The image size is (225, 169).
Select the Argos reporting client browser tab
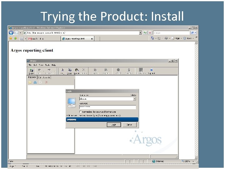pos(77,38)
